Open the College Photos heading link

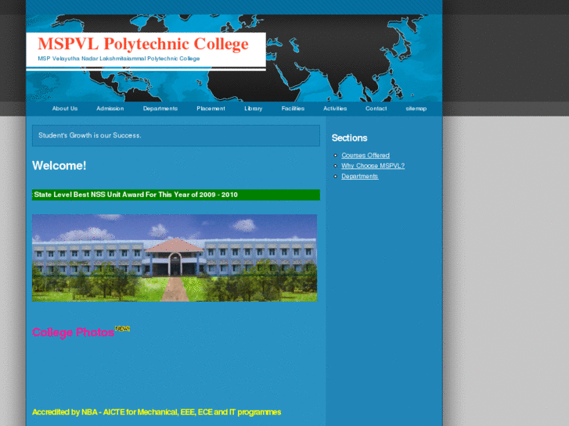coord(74,332)
